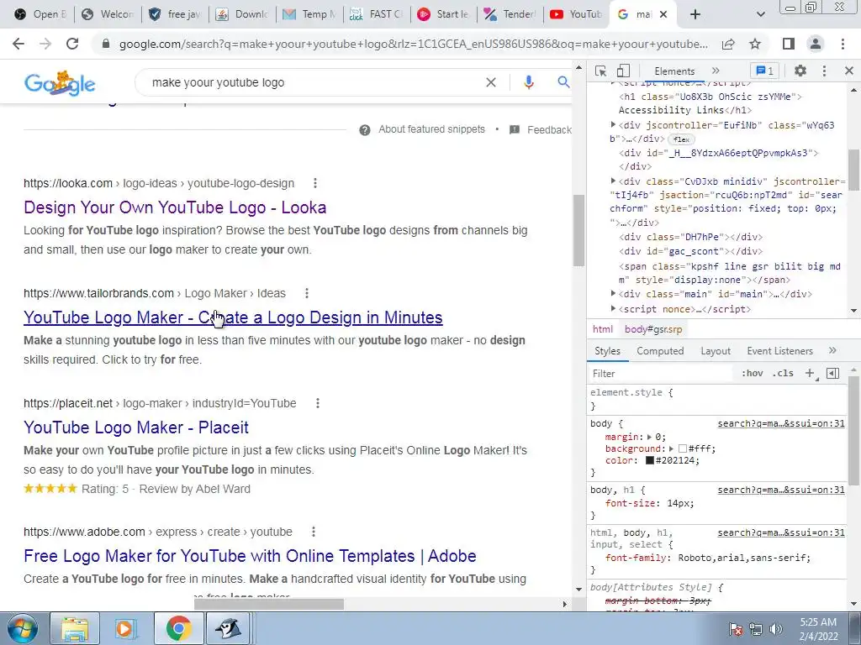861x645 pixels.
Task: Expand the background shorthand triangle
Action: (671, 448)
